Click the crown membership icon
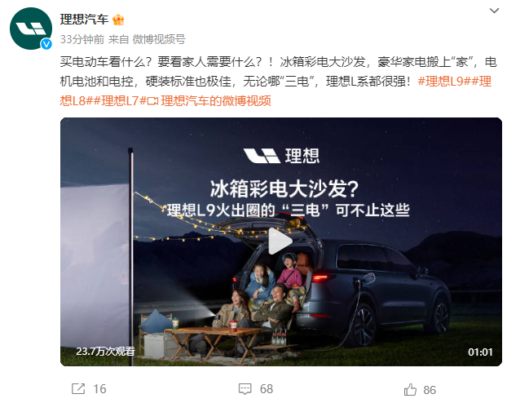 [118, 20]
